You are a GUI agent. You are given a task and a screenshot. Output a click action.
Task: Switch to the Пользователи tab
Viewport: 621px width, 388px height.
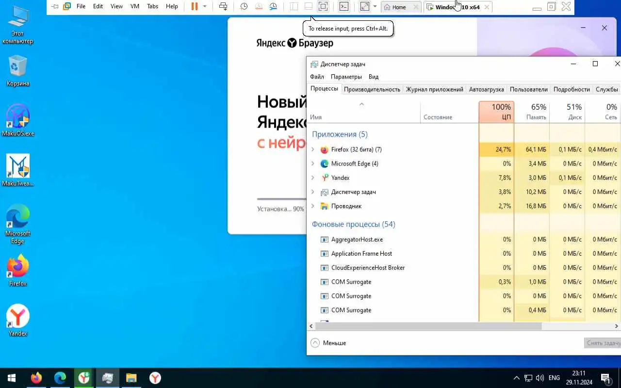(528, 89)
